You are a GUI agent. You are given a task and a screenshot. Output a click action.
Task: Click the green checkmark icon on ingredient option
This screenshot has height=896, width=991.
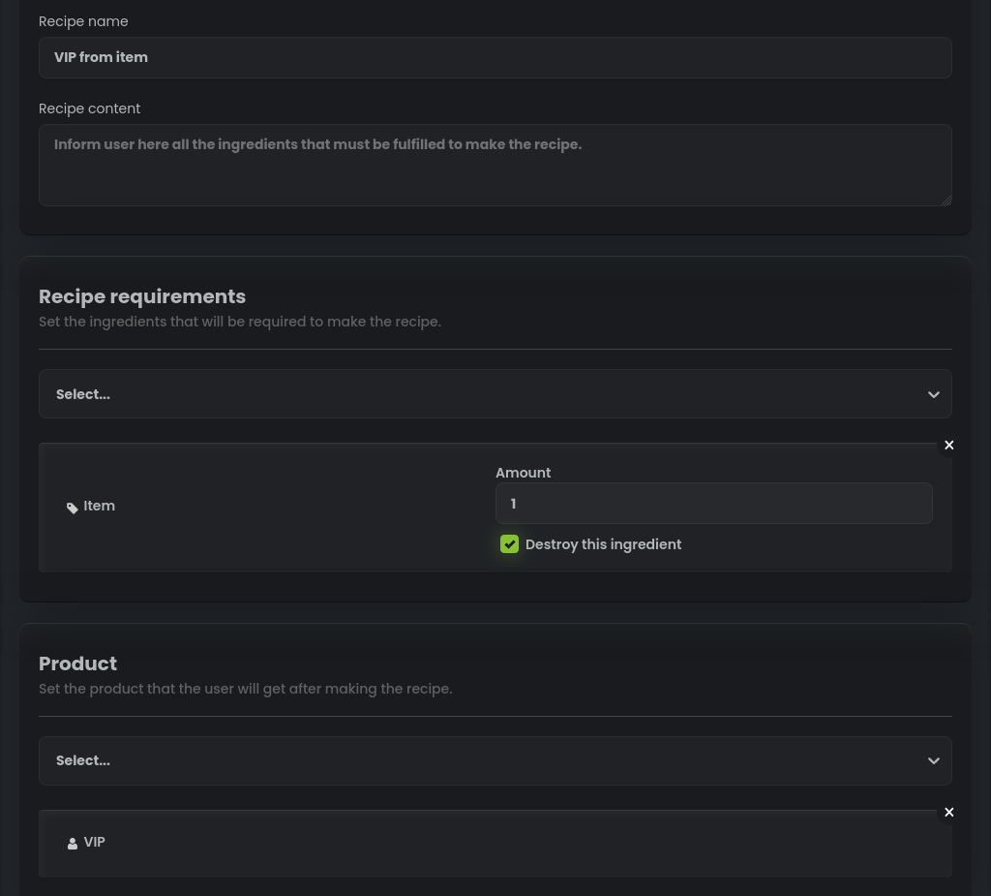510,543
